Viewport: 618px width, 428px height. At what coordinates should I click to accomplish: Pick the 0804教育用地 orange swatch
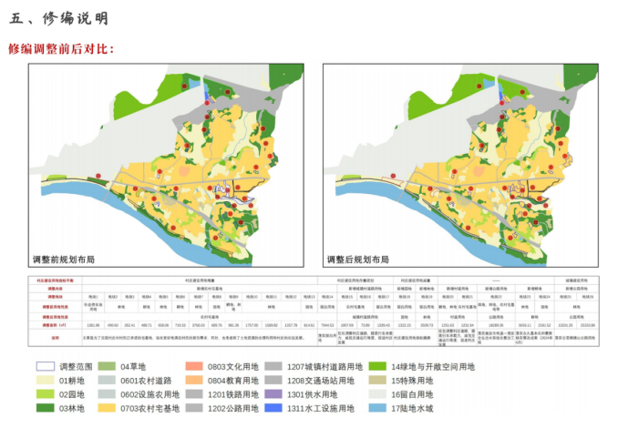(193, 381)
